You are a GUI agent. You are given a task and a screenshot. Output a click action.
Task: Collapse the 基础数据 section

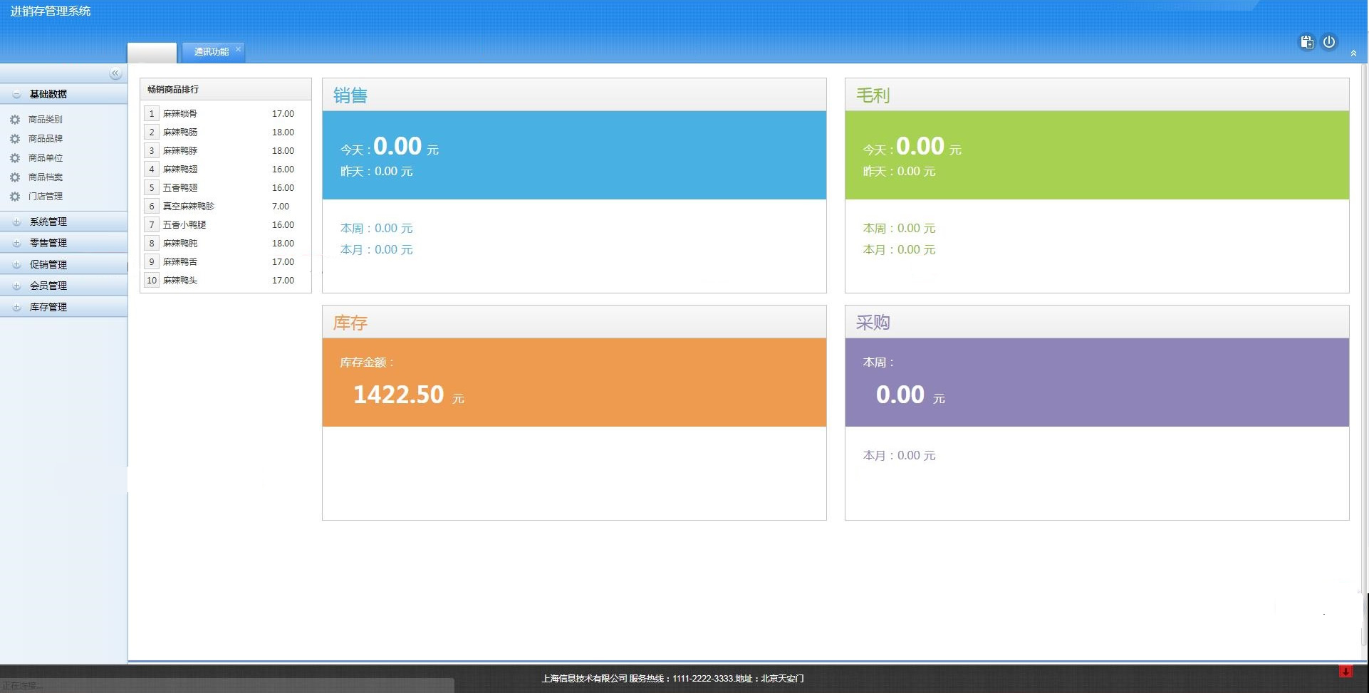click(16, 95)
